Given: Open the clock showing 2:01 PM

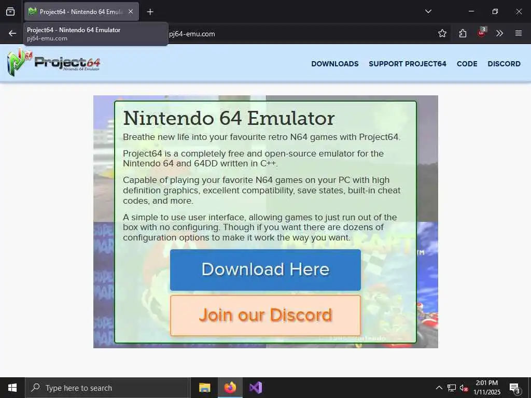Looking at the screenshot, I should (486, 388).
